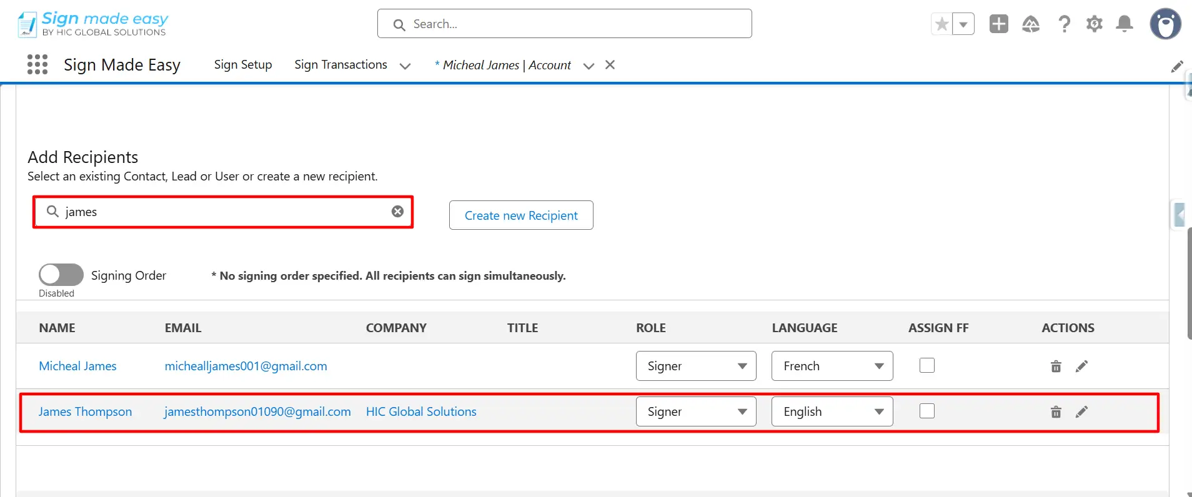Click the NAME column header
This screenshot has width=1192, height=497.
57,328
